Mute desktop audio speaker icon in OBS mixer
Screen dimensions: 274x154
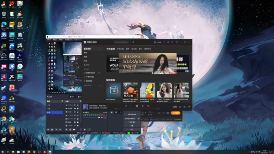tap(102, 117)
